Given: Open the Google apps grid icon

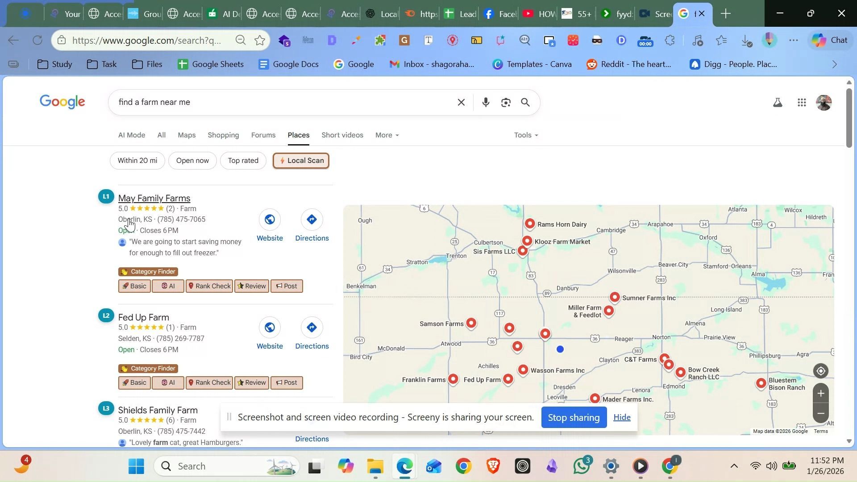Looking at the screenshot, I should 802,103.
